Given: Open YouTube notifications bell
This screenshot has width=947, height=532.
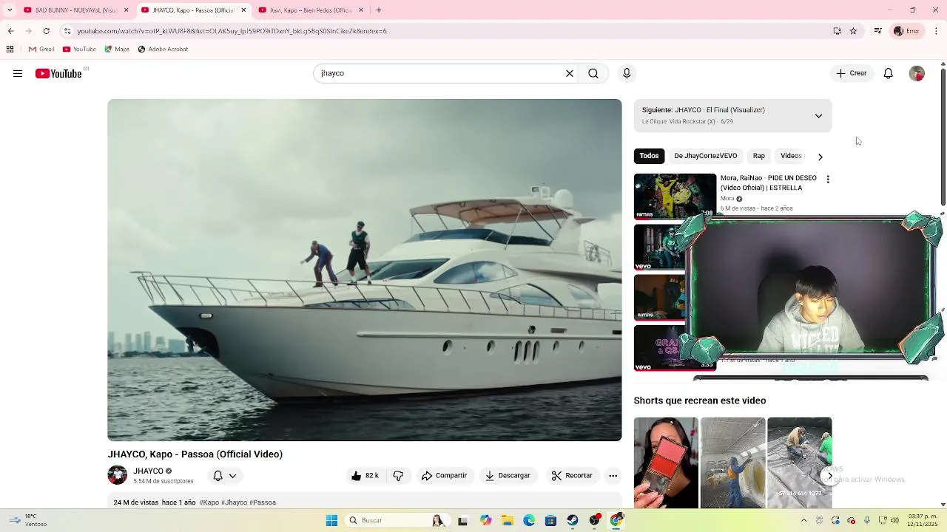Looking at the screenshot, I should 889,73.
